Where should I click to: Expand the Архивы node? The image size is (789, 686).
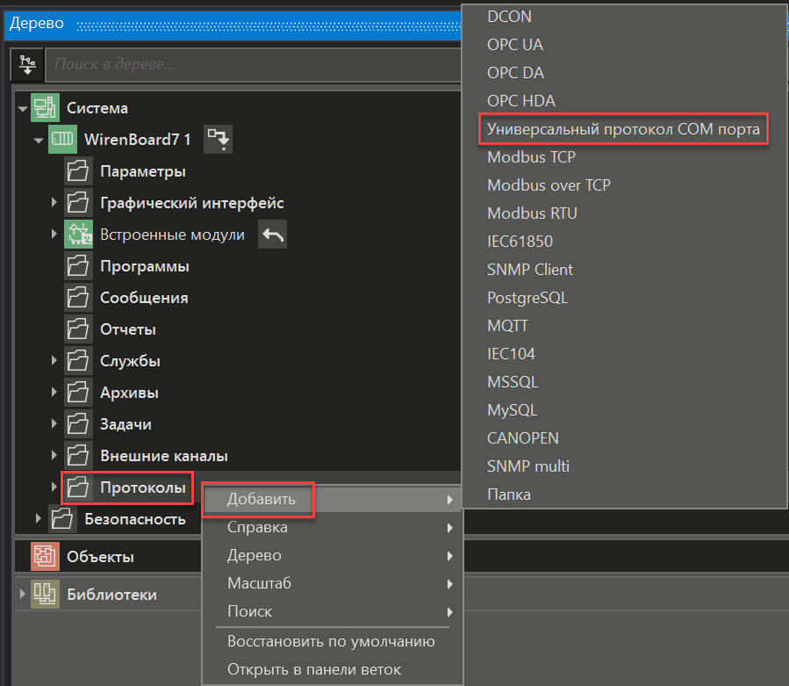[54, 393]
